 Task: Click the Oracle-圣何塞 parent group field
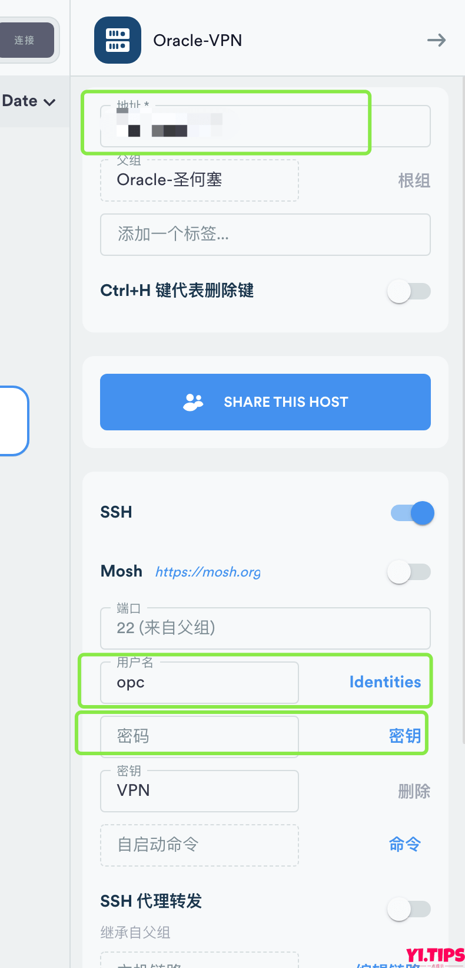pyautogui.click(x=200, y=180)
